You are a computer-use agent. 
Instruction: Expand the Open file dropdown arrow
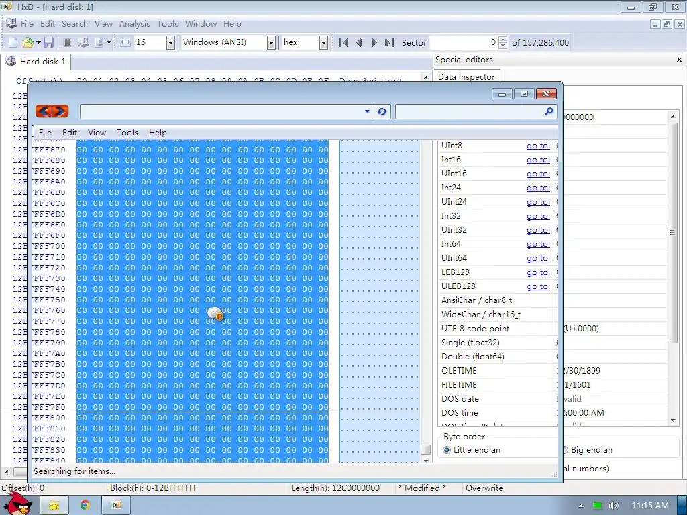(38, 42)
